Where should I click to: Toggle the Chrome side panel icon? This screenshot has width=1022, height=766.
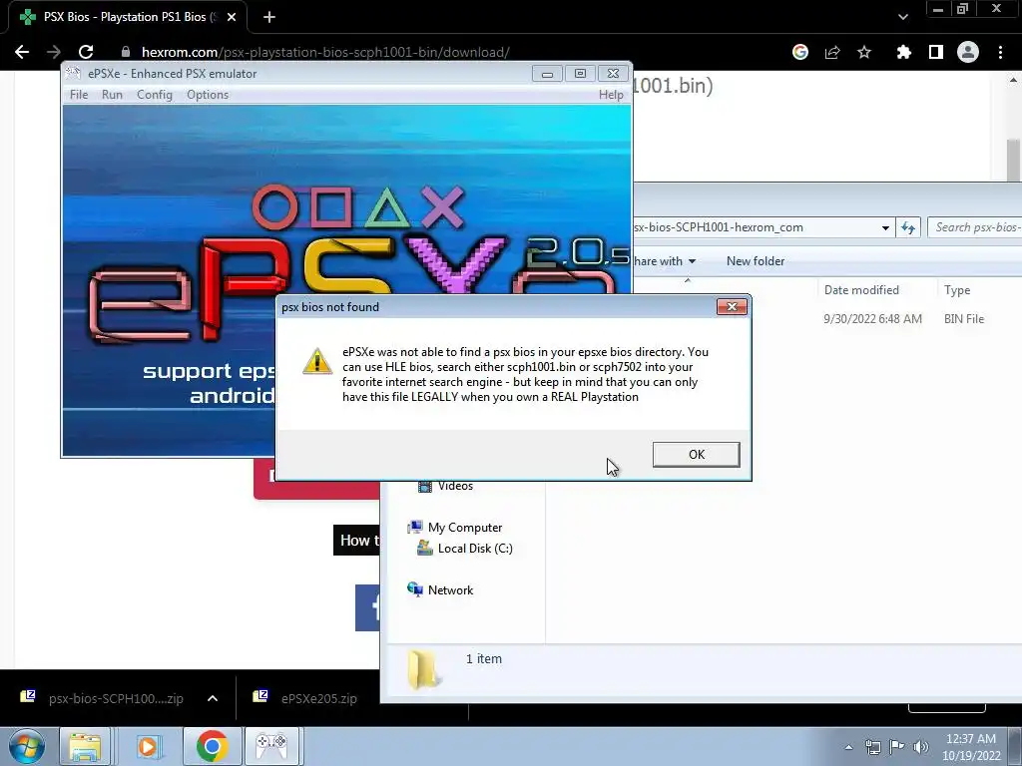tap(936, 52)
